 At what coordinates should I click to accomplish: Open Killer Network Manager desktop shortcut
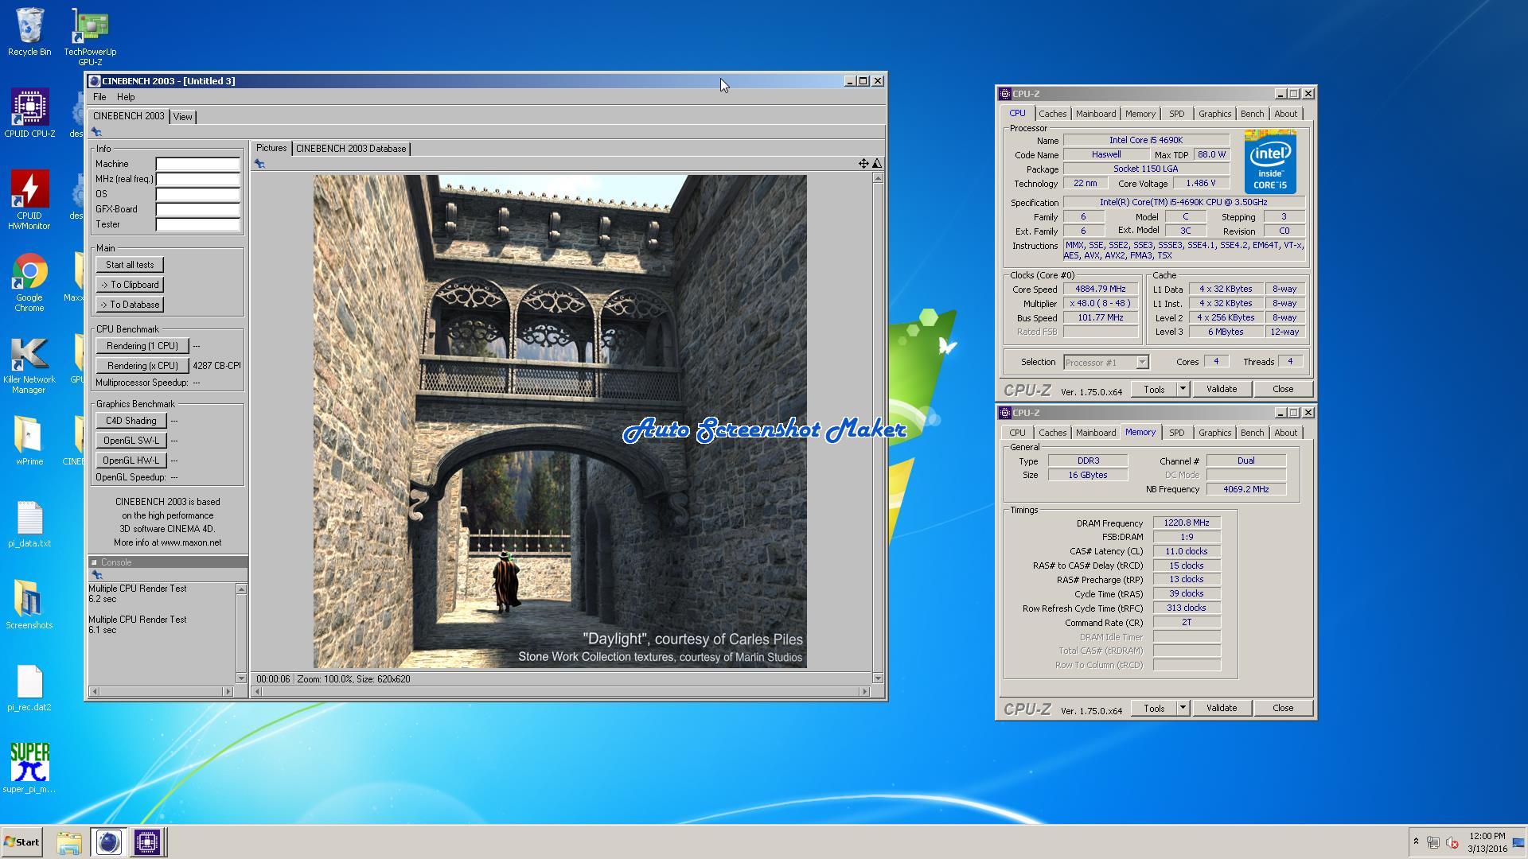[29, 365]
